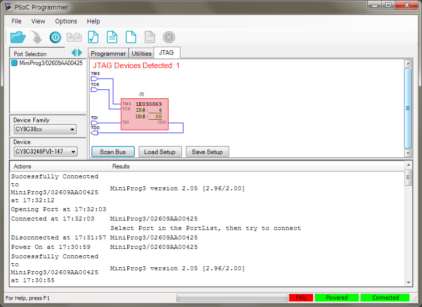Click the blank document icon in the toolbar
The width and height of the screenshot is (422, 307).
point(131,37)
